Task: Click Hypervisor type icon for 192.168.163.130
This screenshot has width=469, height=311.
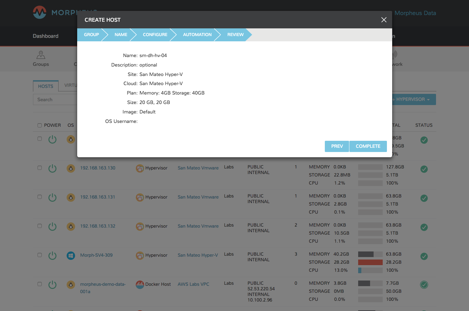Action: 140,168
